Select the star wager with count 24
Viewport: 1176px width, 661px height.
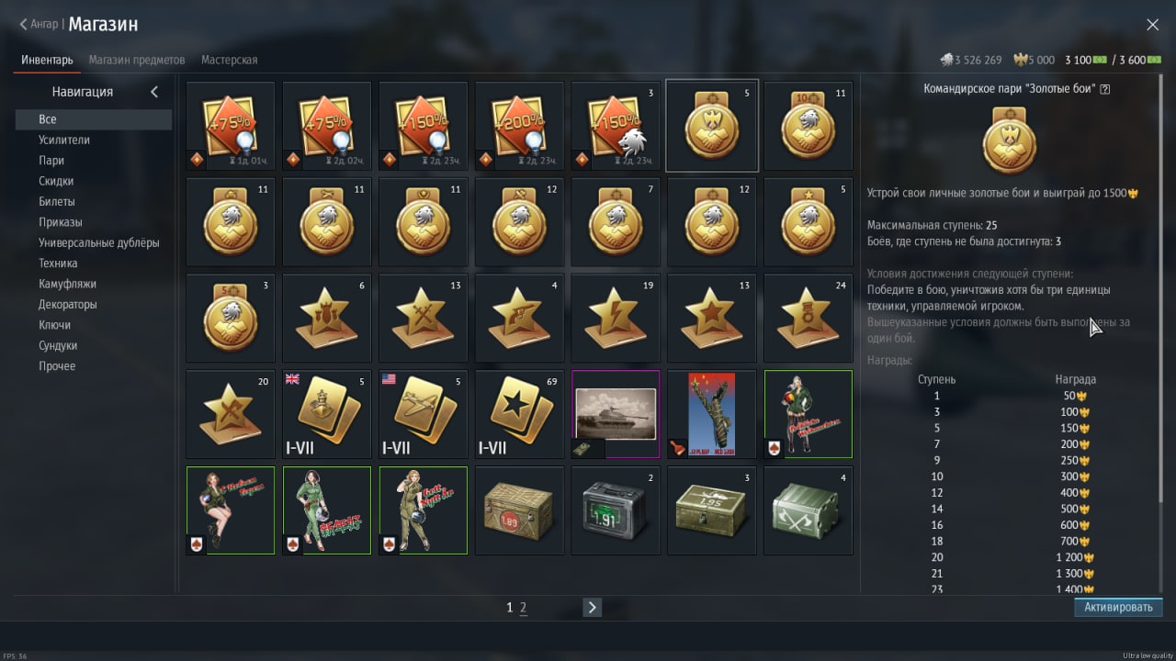[x=808, y=318]
